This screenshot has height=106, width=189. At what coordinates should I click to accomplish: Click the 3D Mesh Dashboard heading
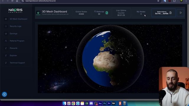(54, 11)
